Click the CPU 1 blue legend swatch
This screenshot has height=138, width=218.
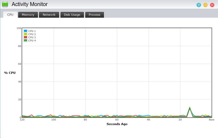click(x=25, y=31)
